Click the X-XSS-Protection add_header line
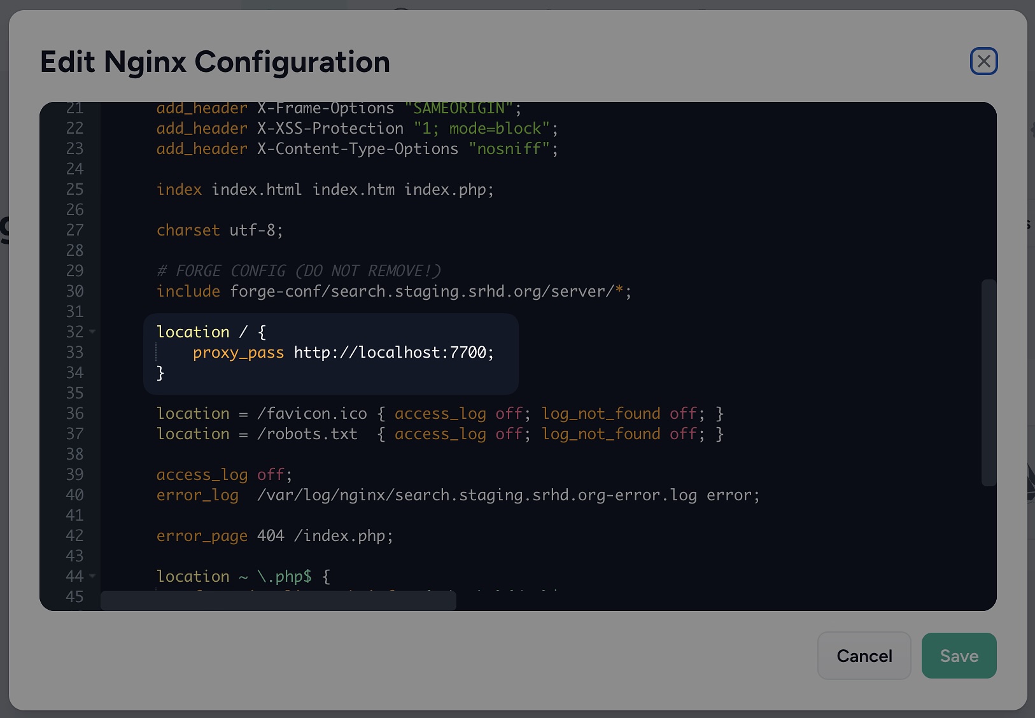The width and height of the screenshot is (1035, 718). point(357,129)
